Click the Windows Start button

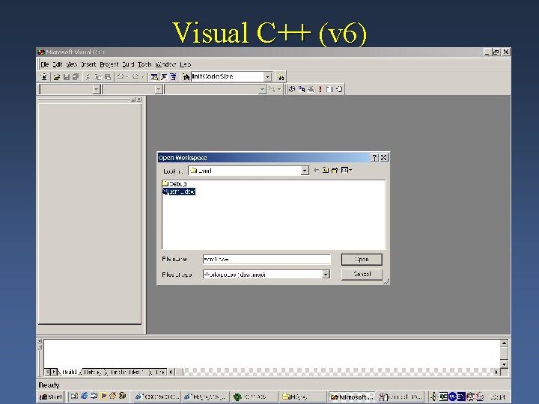click(x=51, y=397)
